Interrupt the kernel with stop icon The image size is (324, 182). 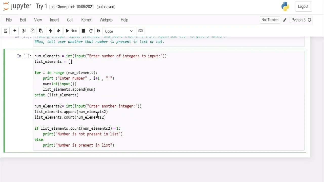pos(83,31)
